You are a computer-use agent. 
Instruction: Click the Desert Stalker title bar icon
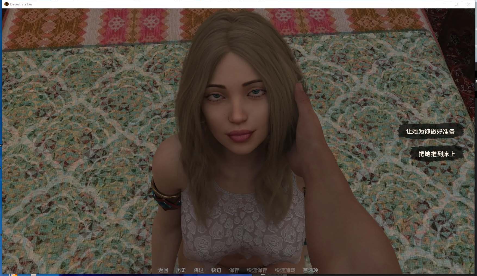tap(6, 4)
